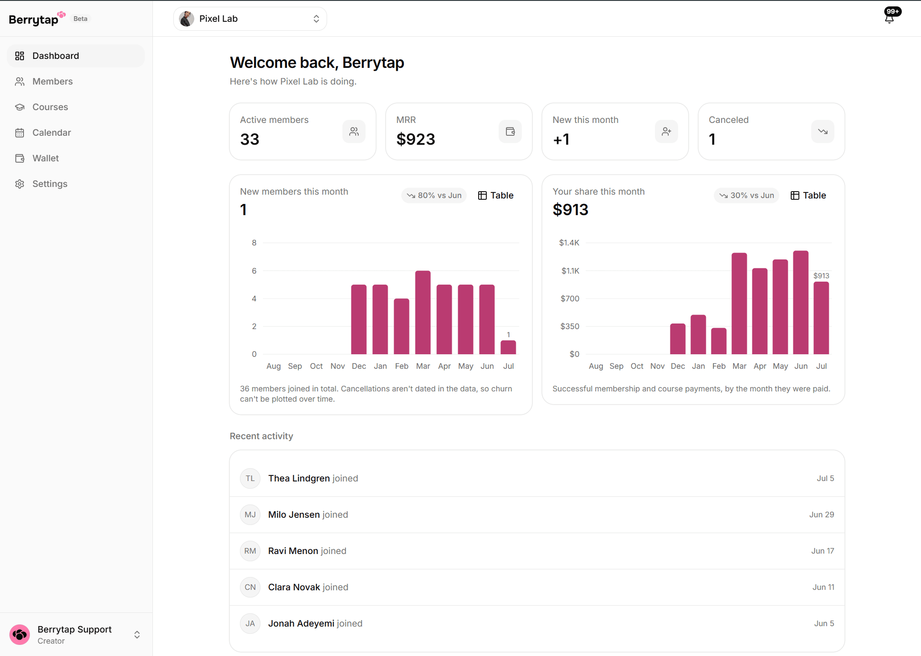Image resolution: width=921 pixels, height=656 pixels.
Task: Click the JA initials avatar
Action: [x=250, y=624]
